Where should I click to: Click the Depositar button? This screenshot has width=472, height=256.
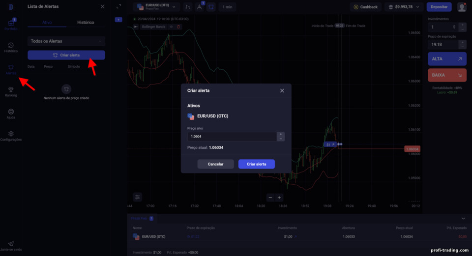tap(439, 6)
